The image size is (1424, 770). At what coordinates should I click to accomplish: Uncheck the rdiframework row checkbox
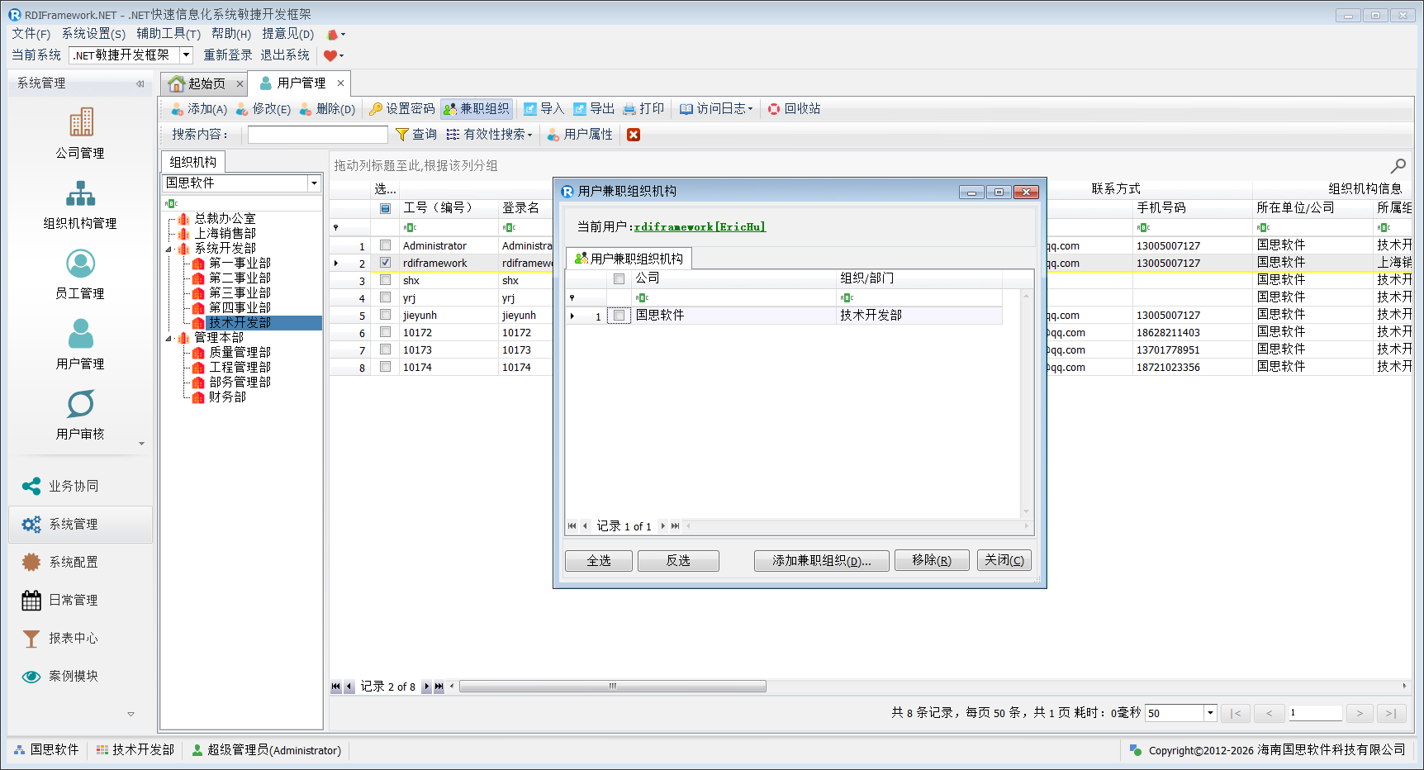pyautogui.click(x=385, y=263)
